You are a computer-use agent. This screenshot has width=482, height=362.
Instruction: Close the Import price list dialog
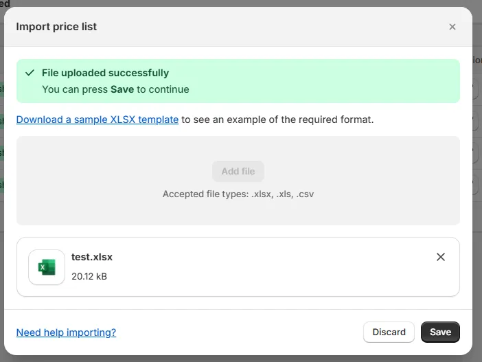[452, 27]
